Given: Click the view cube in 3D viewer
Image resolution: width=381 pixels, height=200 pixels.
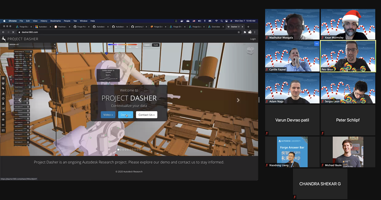Looking at the screenshot, I should pyautogui.click(x=250, y=50).
